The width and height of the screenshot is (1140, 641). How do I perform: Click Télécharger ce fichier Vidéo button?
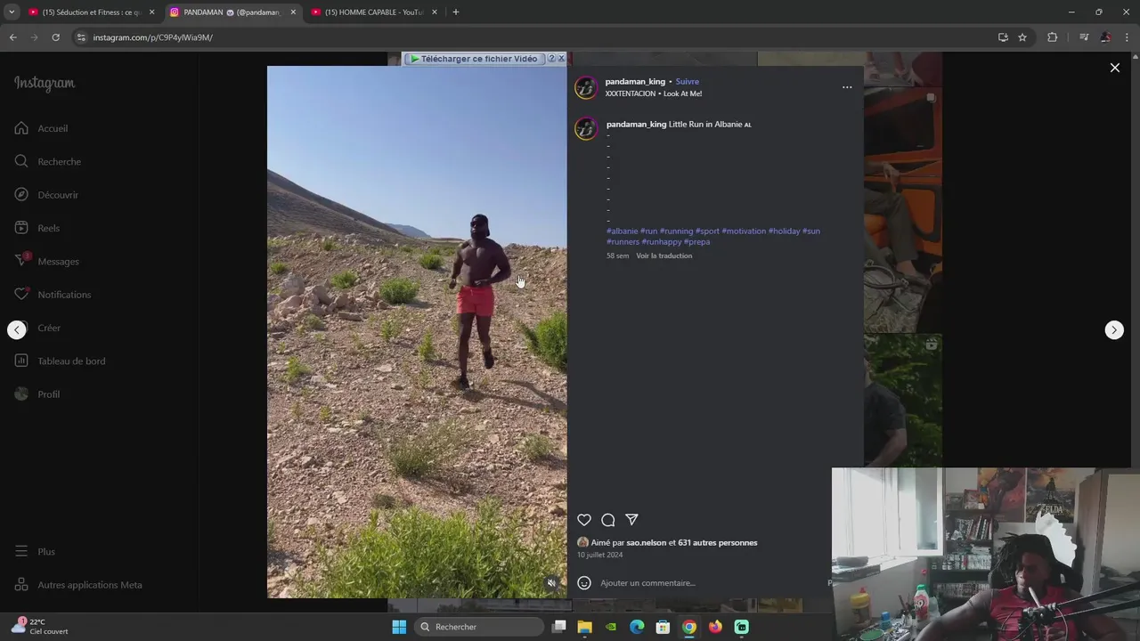point(474,59)
